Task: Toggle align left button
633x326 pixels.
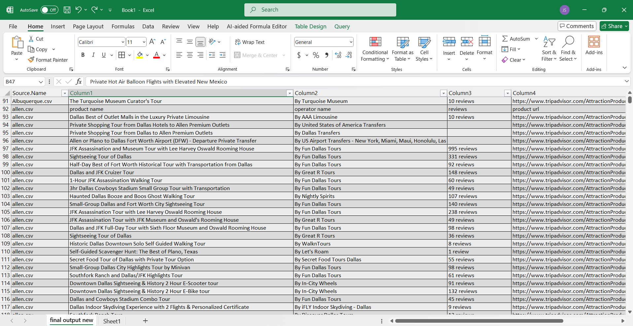Action: pyautogui.click(x=179, y=55)
